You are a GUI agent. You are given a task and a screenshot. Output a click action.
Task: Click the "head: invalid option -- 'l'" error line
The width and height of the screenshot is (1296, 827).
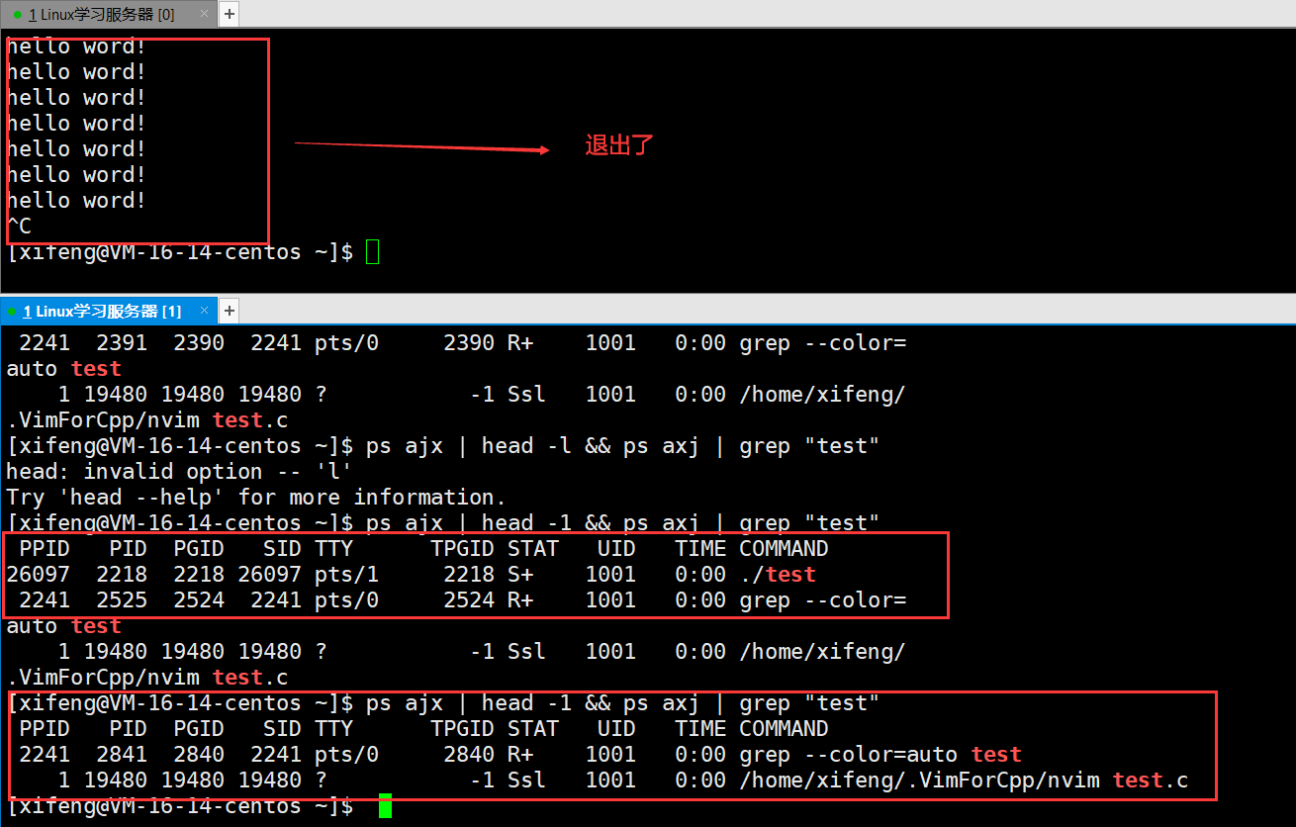point(179,472)
